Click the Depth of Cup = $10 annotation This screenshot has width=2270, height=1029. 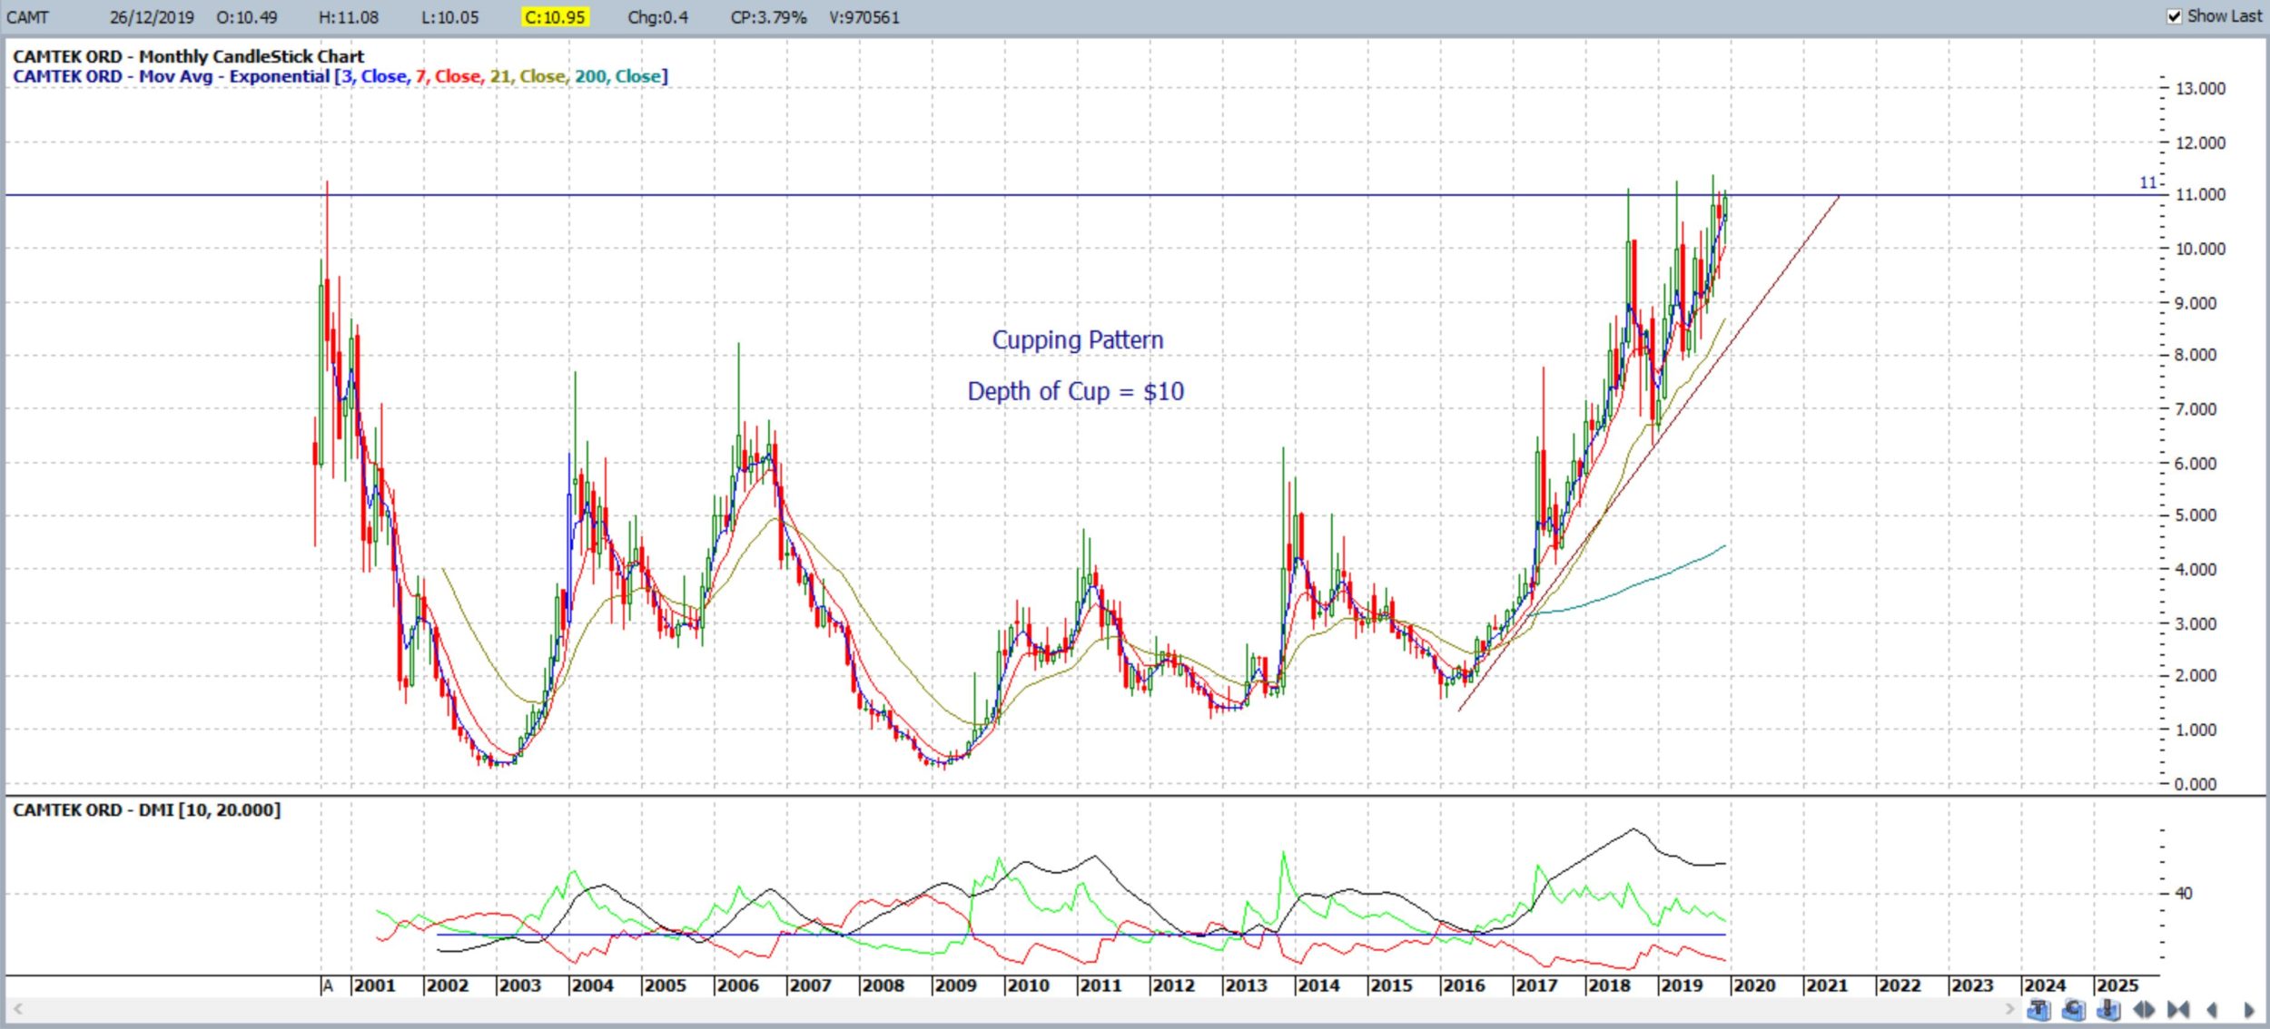click(x=1076, y=391)
